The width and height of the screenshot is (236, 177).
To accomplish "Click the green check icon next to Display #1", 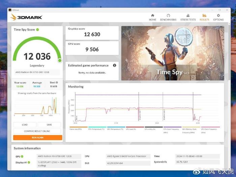I will point(29,163).
